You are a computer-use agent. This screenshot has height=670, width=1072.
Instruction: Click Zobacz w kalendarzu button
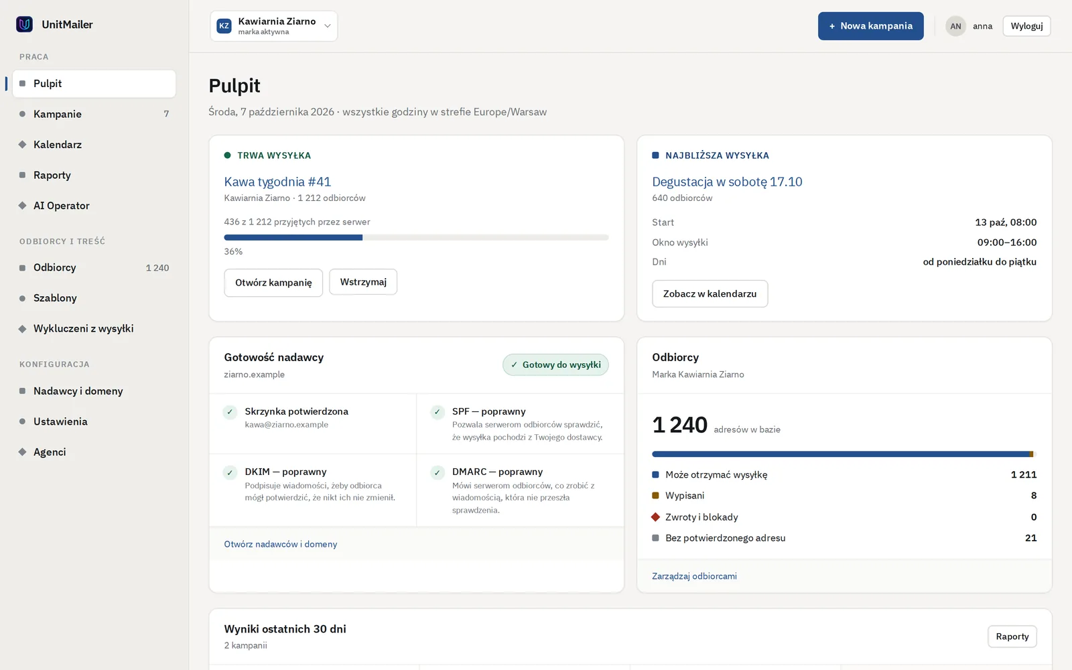click(710, 293)
